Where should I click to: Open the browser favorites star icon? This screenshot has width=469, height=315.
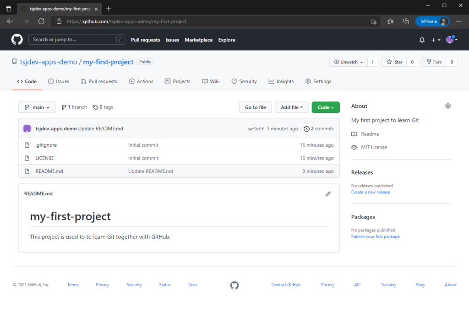coord(390,21)
